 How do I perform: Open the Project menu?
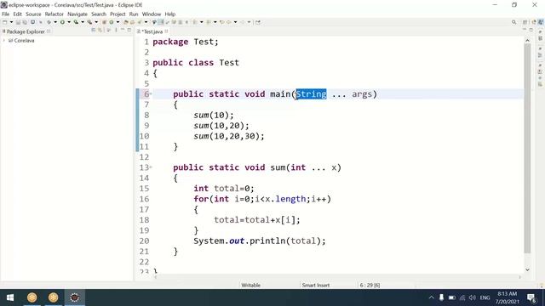click(x=118, y=14)
